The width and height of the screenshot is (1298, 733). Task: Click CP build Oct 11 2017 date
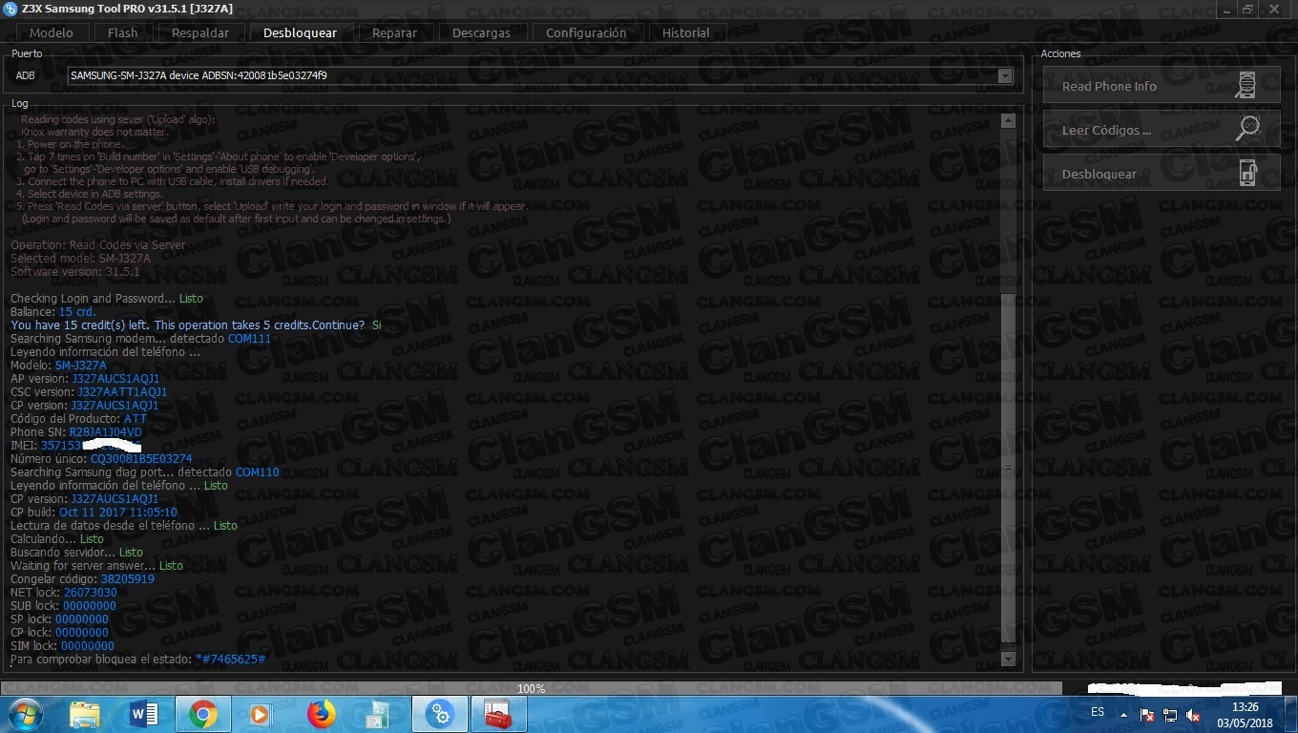pyautogui.click(x=118, y=513)
